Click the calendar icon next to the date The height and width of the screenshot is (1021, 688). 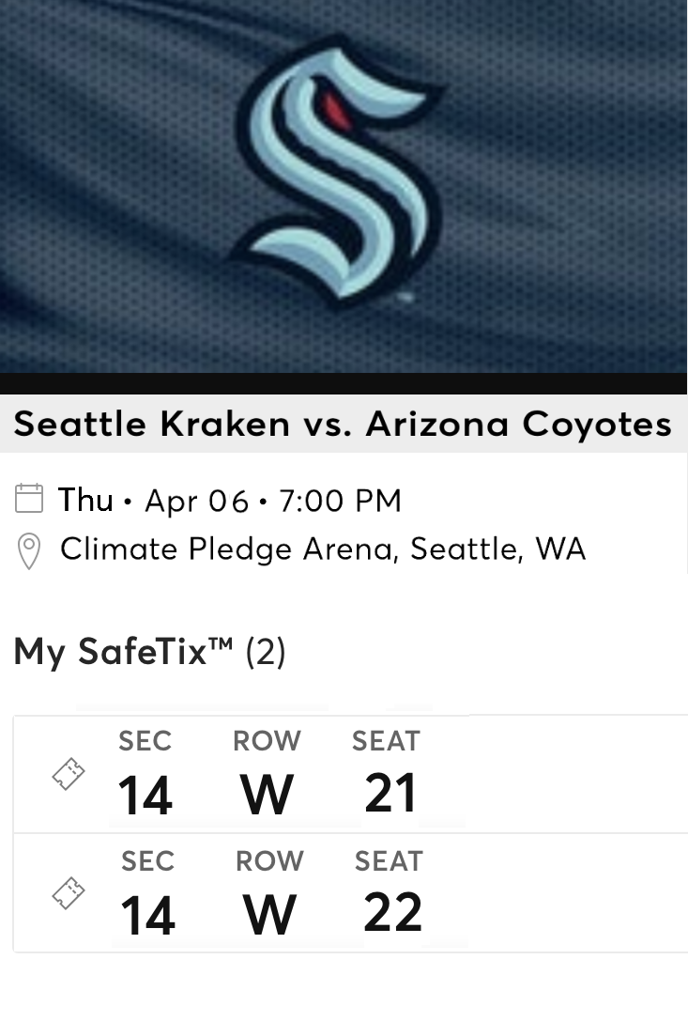tap(30, 499)
